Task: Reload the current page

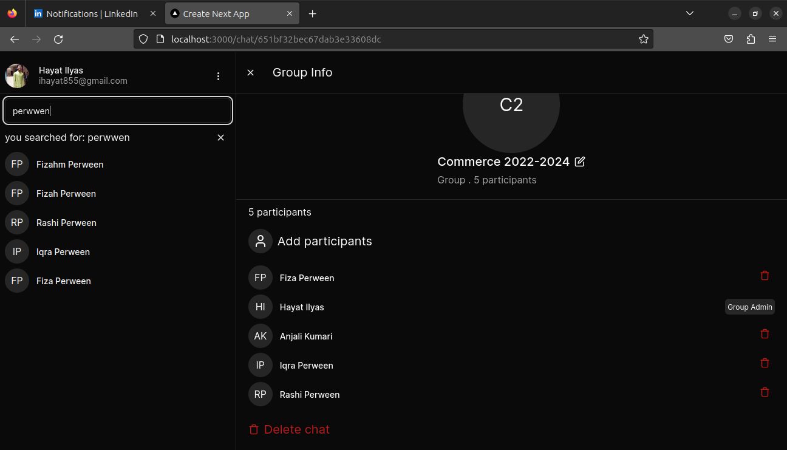Action: click(58, 39)
